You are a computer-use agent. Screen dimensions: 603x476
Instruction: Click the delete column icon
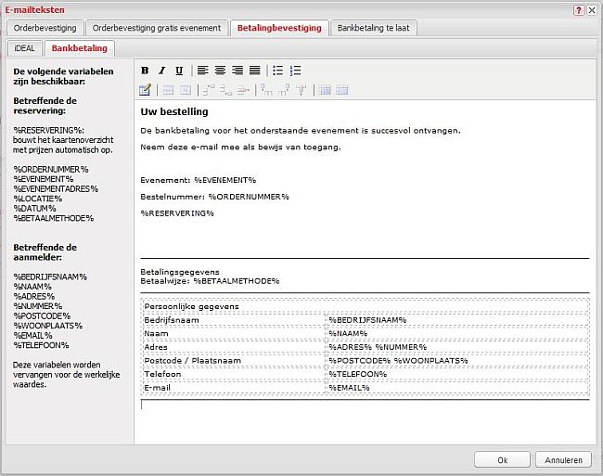click(x=301, y=90)
